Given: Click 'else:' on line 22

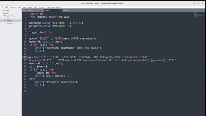Looking at the screenshot, I should [x=33, y=79].
